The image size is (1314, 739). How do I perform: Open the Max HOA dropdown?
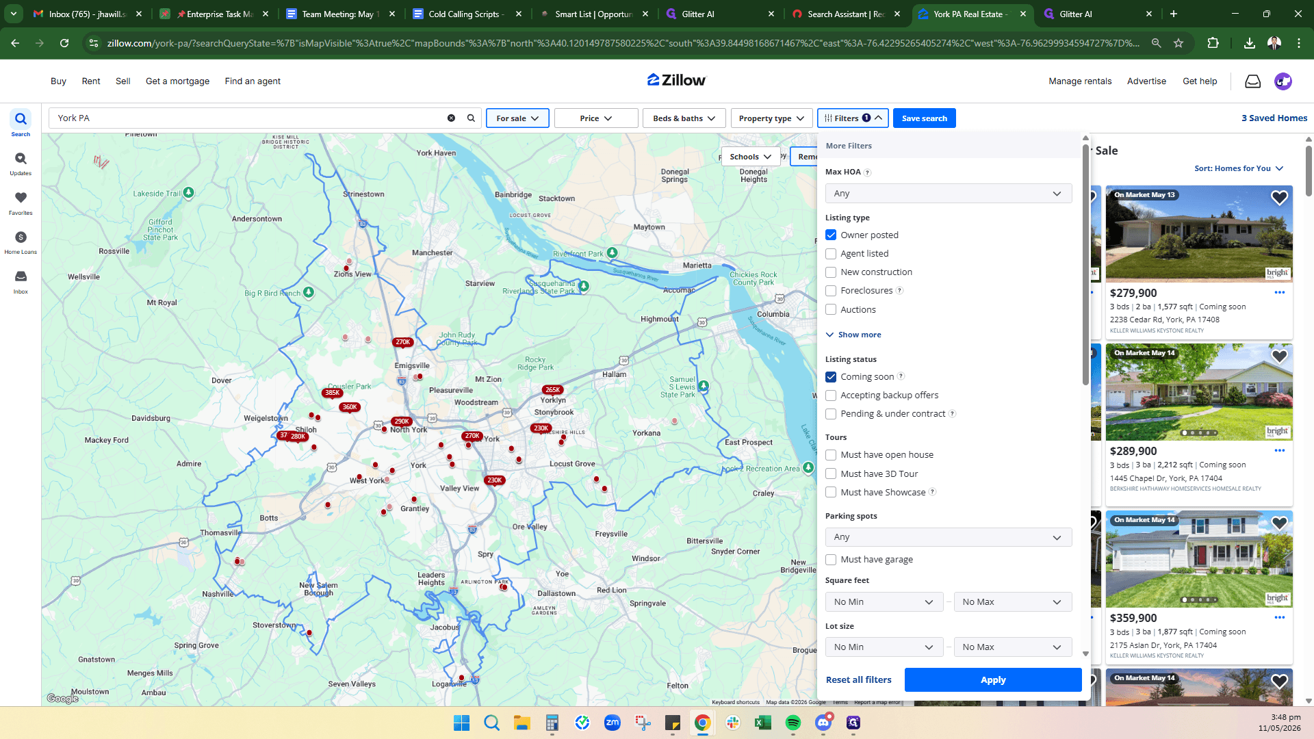coord(948,194)
